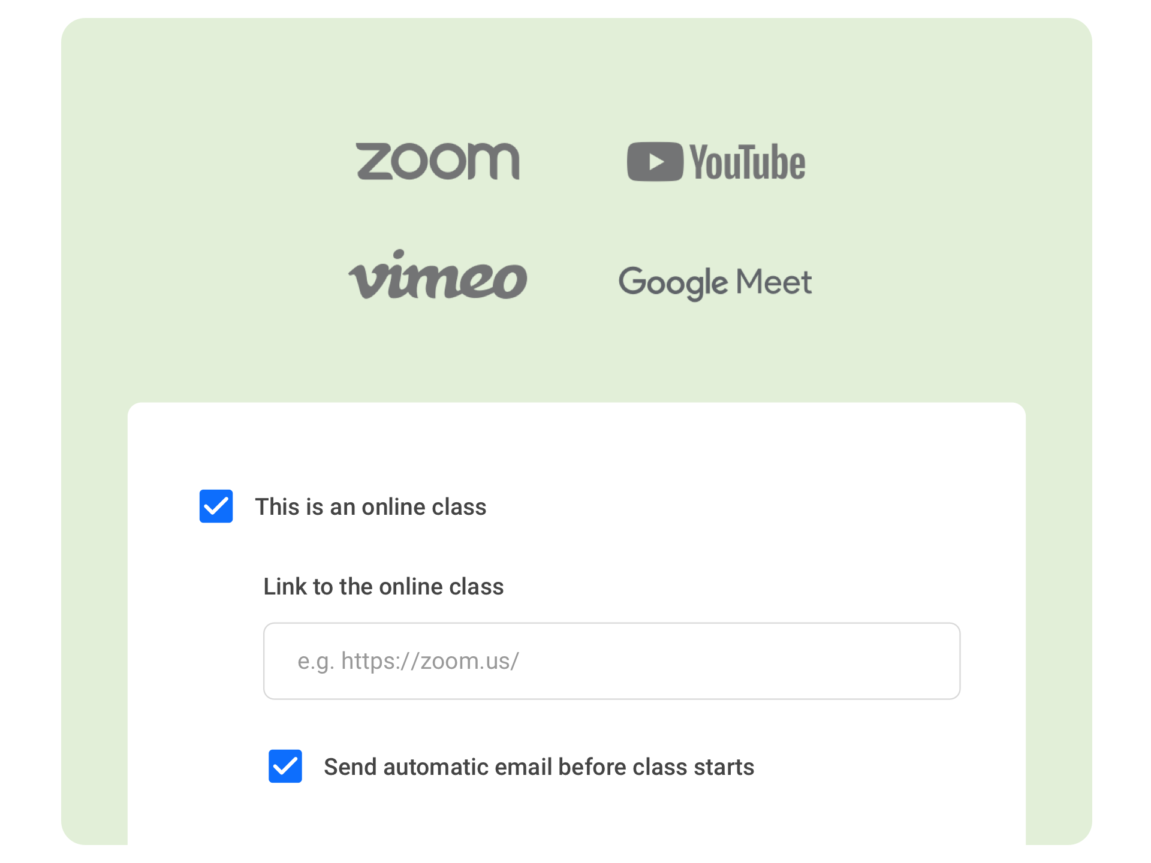Click the Google Meet logo
This screenshot has height=863, width=1151.
(x=715, y=282)
